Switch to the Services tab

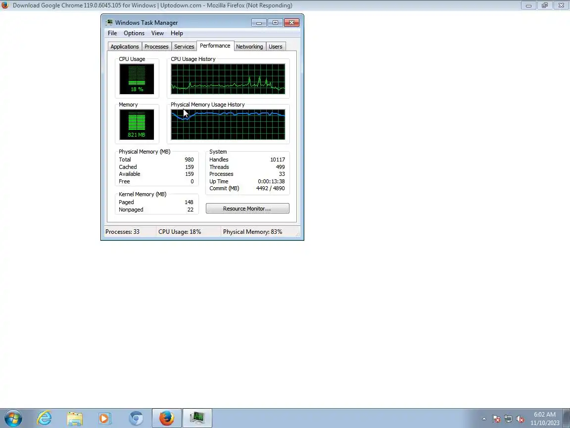pyautogui.click(x=184, y=47)
